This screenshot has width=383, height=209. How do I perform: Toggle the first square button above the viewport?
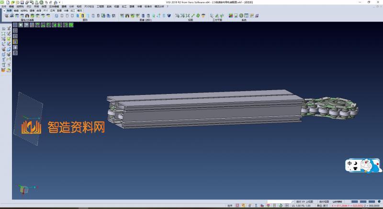(x=15, y=24)
